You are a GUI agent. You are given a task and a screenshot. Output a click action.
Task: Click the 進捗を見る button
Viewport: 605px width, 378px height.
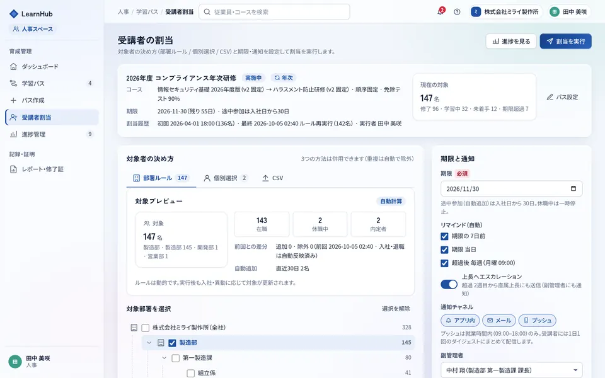click(x=511, y=42)
